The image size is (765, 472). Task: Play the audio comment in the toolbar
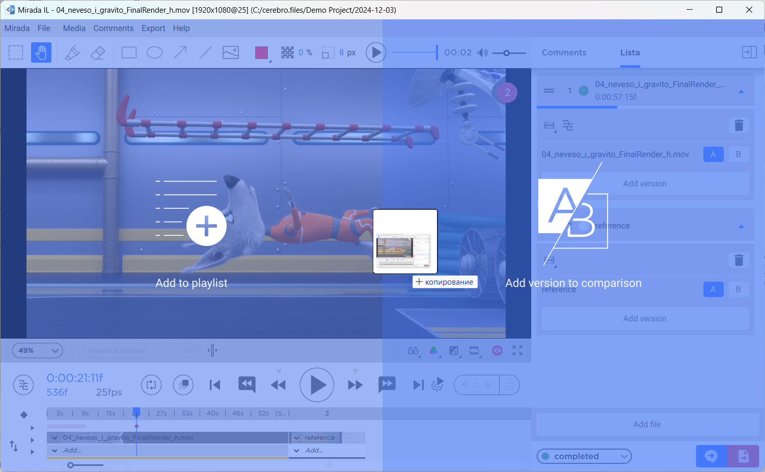[376, 52]
